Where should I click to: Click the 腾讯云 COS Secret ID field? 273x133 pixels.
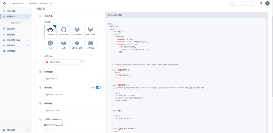pos(73,131)
